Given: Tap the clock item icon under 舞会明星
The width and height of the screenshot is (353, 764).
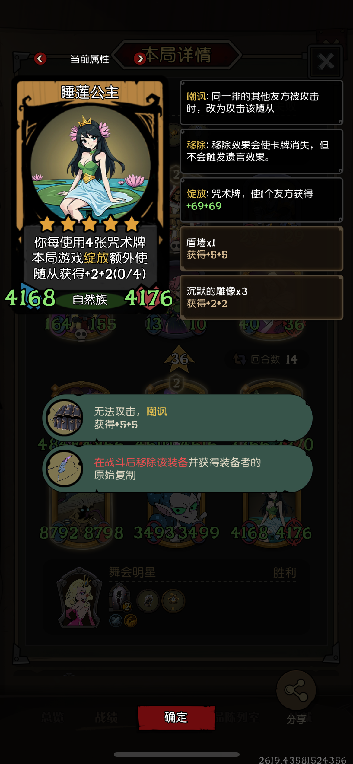Looking at the screenshot, I should click(x=173, y=600).
